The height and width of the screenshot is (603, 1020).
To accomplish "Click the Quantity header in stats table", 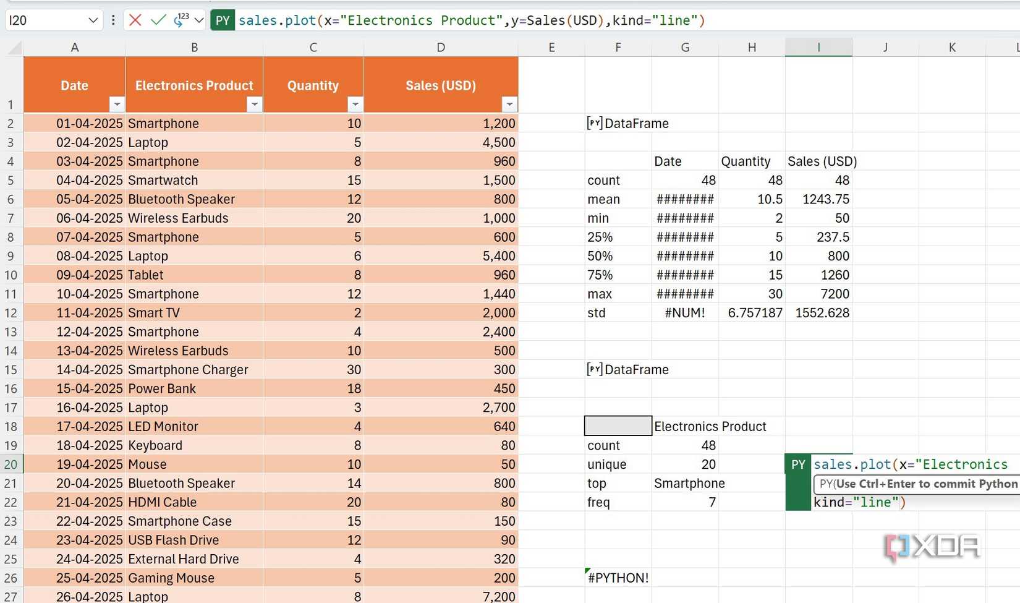I will tap(752, 161).
